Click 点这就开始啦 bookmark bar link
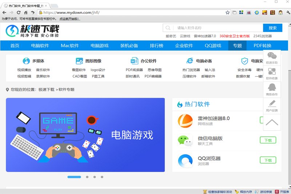291x194 pixels. (x=70, y=19)
